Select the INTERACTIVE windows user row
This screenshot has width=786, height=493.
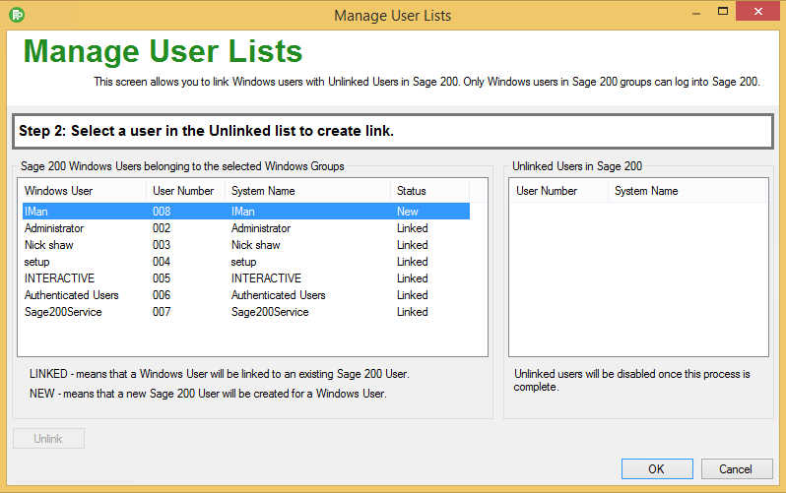click(x=245, y=278)
